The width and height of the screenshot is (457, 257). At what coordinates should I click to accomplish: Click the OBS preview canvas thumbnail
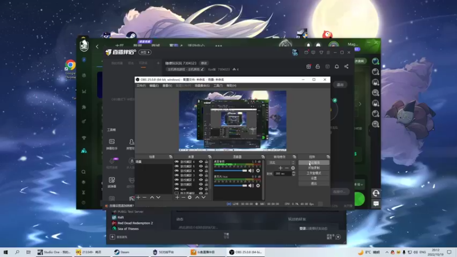click(x=232, y=121)
